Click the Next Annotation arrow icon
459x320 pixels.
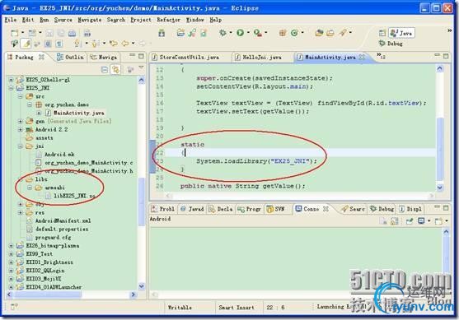point(77,44)
